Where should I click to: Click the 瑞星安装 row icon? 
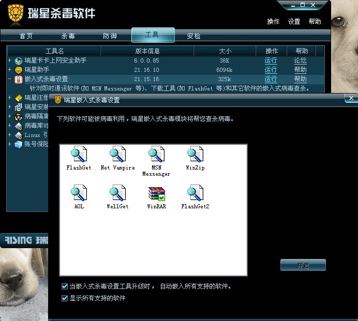point(19,107)
